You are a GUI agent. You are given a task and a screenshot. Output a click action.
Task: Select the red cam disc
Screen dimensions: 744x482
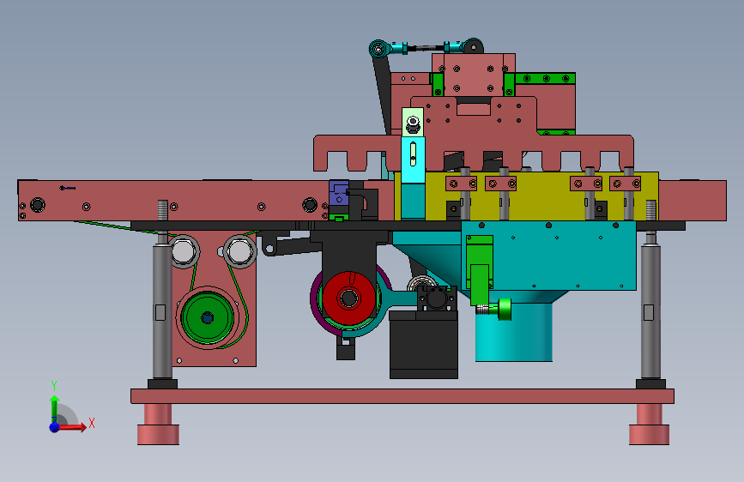(x=348, y=298)
